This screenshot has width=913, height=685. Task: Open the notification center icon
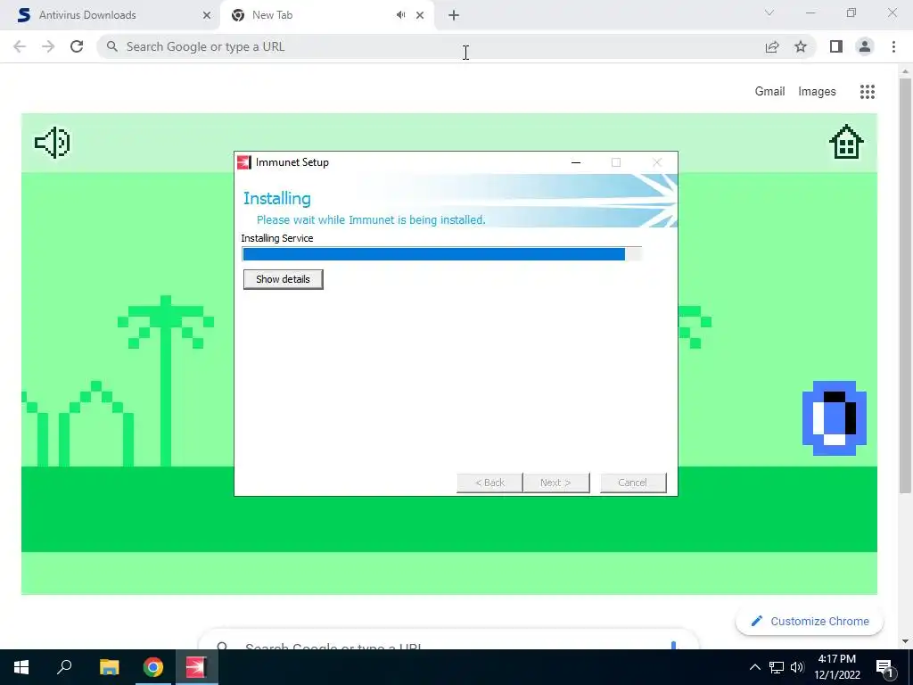(885, 667)
